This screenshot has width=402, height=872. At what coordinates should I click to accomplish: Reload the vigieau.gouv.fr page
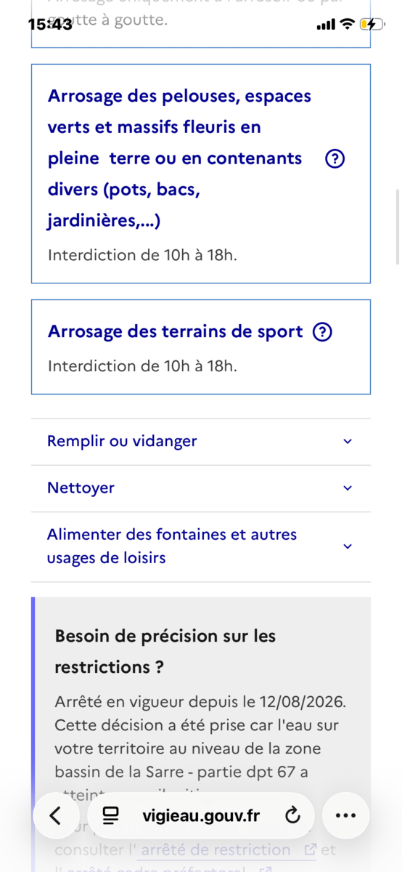pyautogui.click(x=293, y=816)
